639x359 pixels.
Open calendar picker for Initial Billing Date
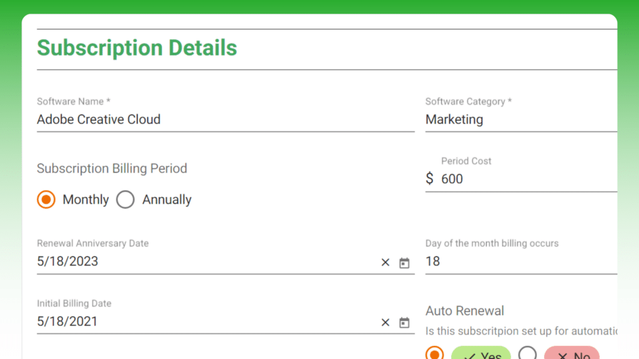[x=404, y=323]
